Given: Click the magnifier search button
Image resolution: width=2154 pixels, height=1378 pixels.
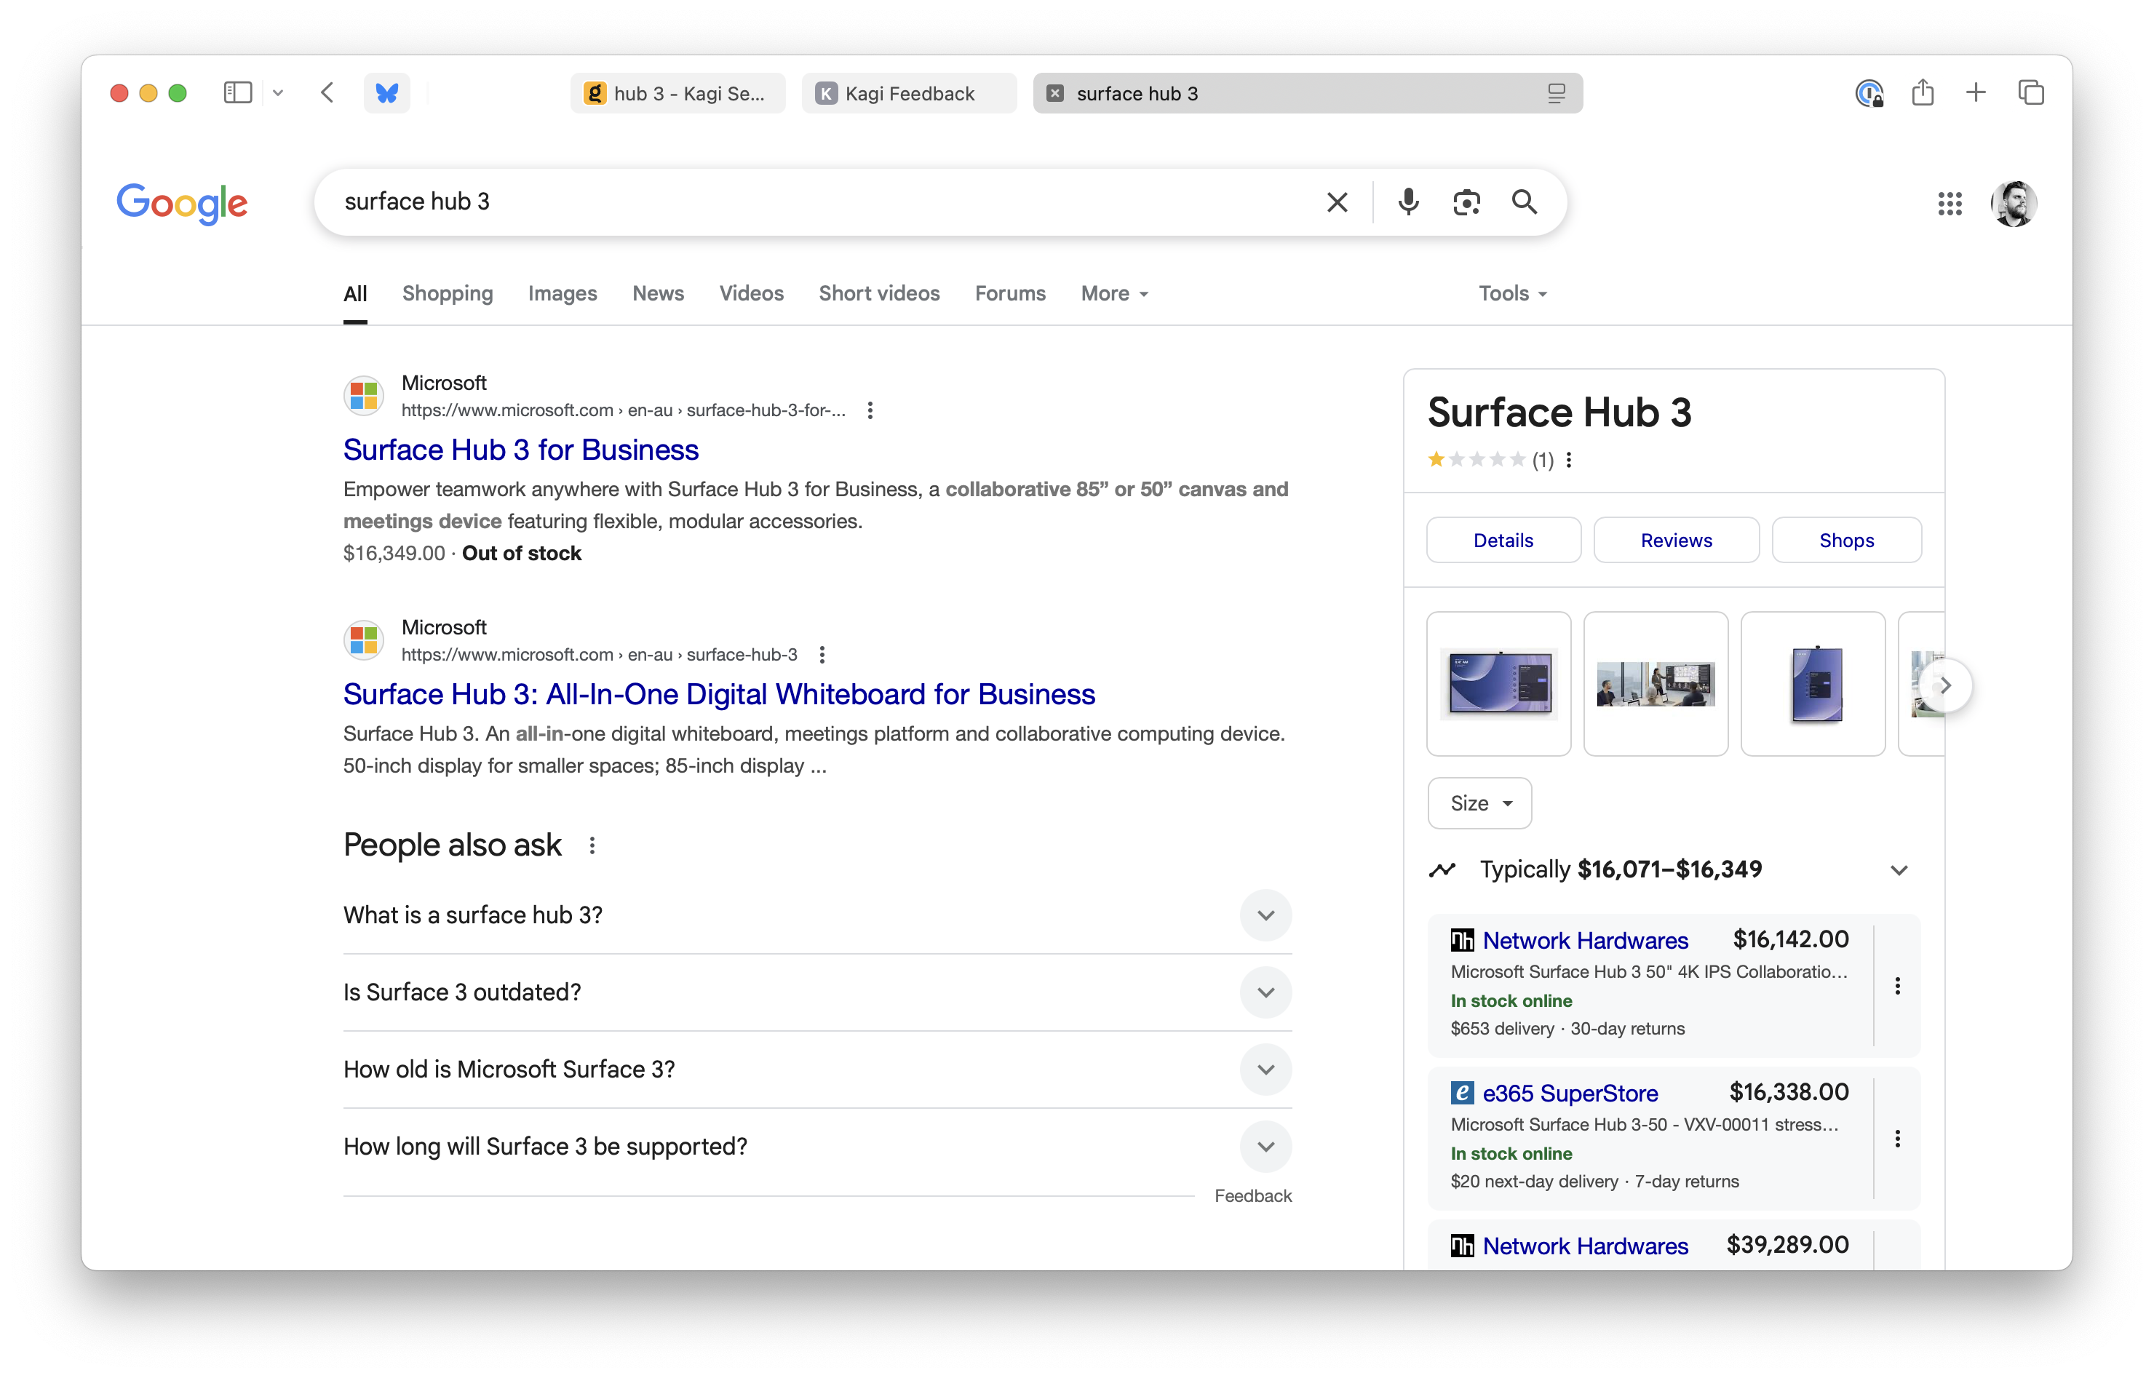Looking at the screenshot, I should coord(1524,202).
